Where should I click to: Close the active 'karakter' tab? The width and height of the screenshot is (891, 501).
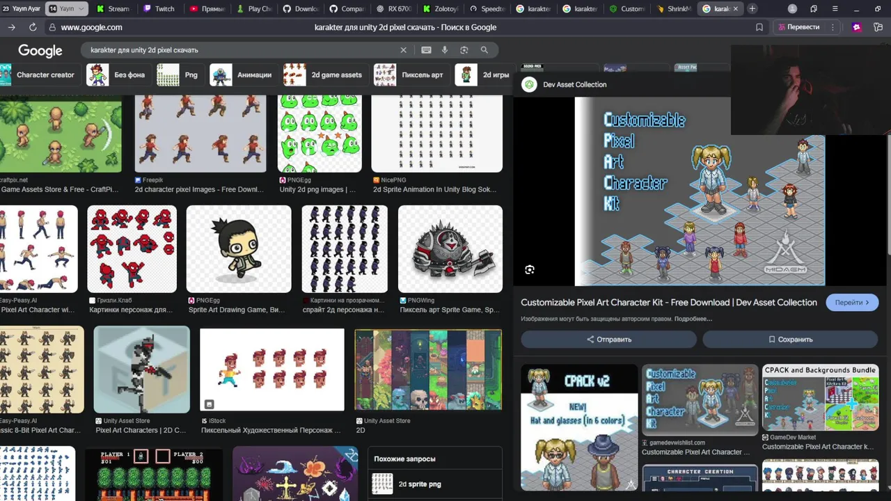click(735, 8)
